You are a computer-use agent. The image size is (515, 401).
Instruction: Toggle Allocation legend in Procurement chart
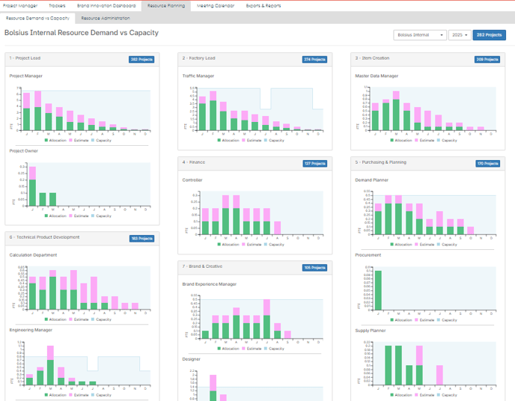click(401, 320)
